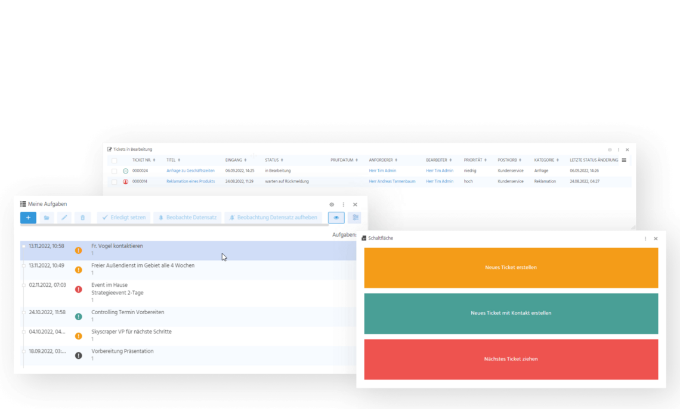The height and width of the screenshot is (409, 680).
Task: Select the pencil edit icon
Action: coord(64,218)
